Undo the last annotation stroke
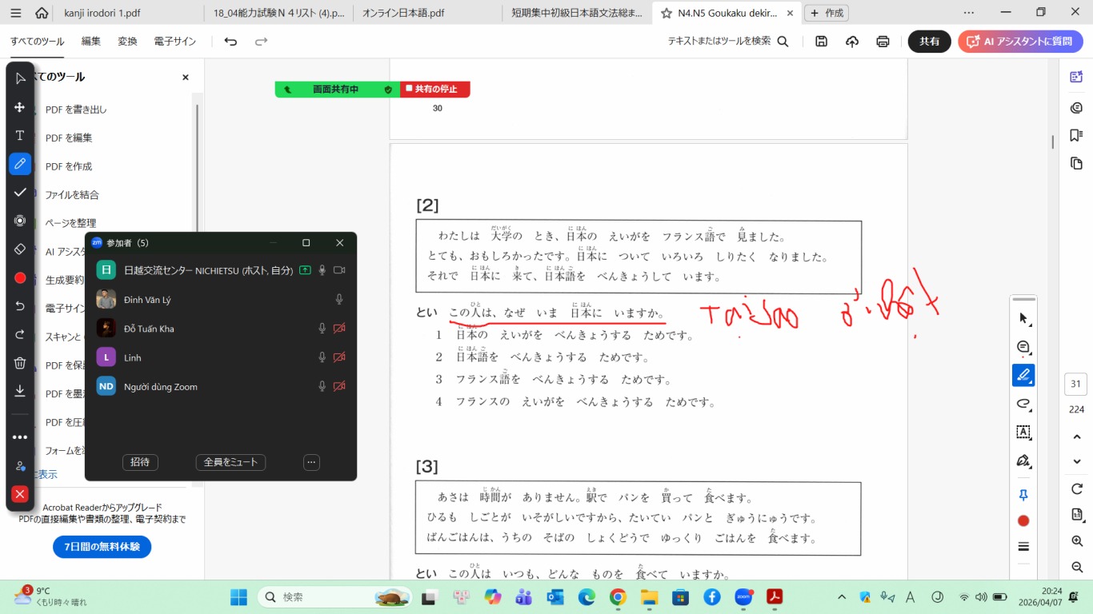1093x614 pixels. click(x=20, y=306)
